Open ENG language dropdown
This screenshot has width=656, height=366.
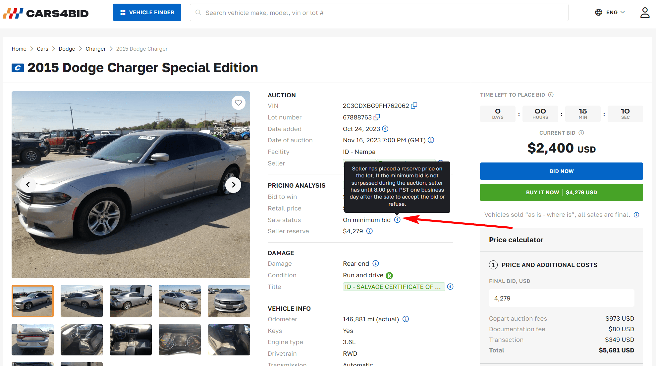(610, 13)
